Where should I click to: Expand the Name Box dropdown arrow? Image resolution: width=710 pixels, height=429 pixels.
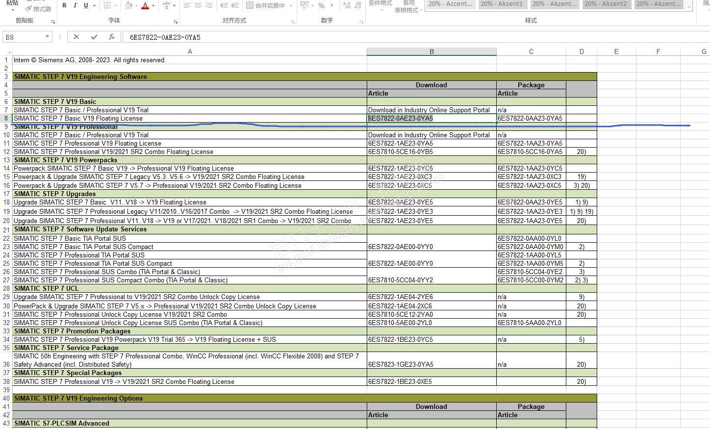[x=47, y=37]
